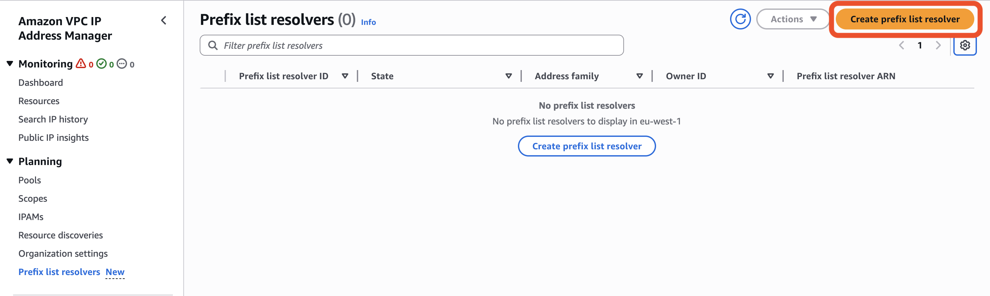Open table preferences gear icon
This screenshot has width=990, height=296.
(x=965, y=46)
